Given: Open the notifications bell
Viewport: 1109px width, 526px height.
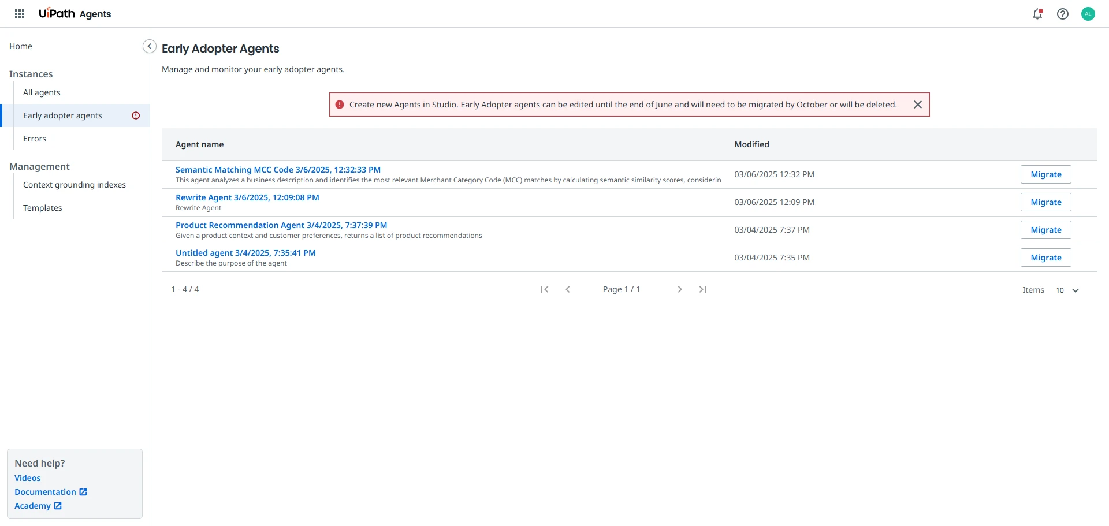Looking at the screenshot, I should (x=1037, y=14).
